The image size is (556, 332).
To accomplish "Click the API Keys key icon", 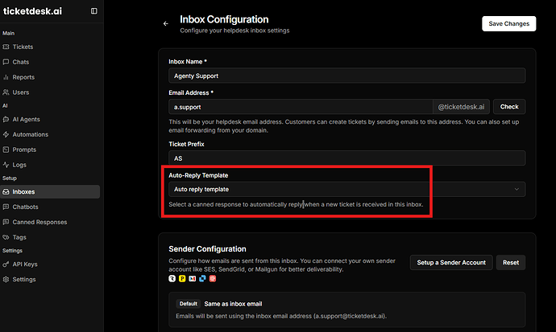I will (6, 264).
